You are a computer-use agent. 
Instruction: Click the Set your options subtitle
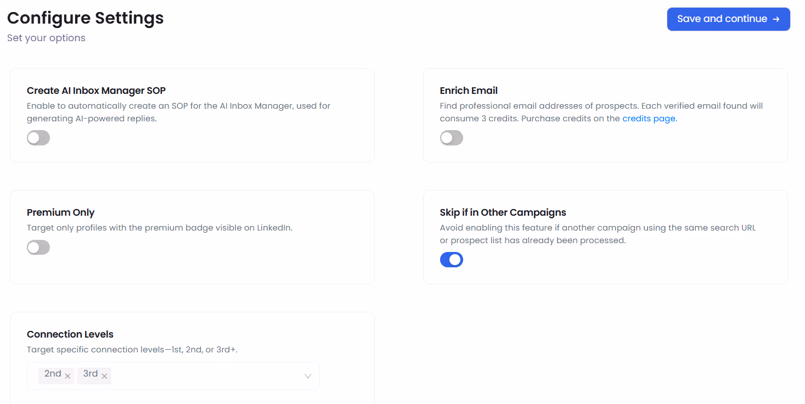46,37
